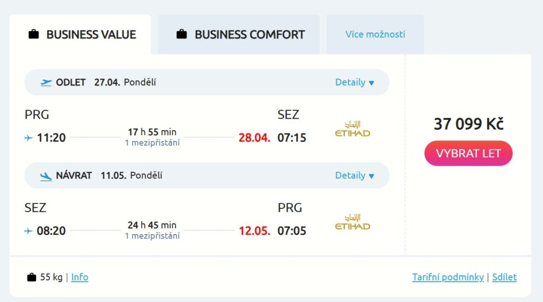Open the Tarifní podmínky link
543x302 pixels.
click(x=448, y=277)
